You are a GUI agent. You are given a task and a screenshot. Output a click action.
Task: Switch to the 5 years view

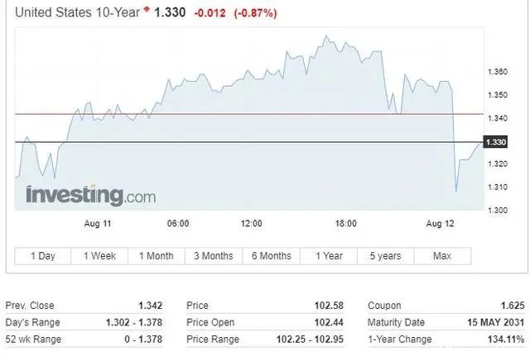click(386, 256)
